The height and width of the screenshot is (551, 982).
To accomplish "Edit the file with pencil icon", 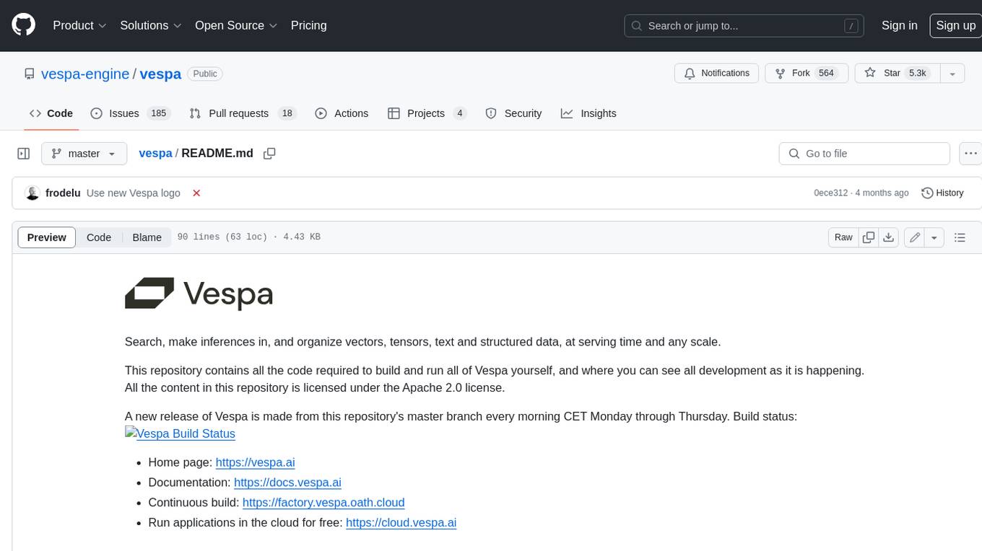I will [915, 237].
